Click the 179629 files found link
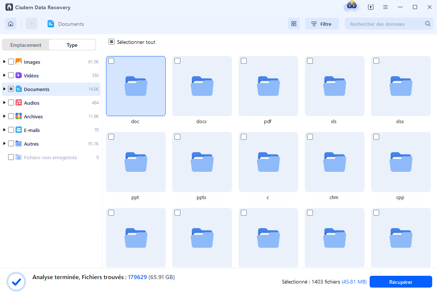 click(137, 277)
